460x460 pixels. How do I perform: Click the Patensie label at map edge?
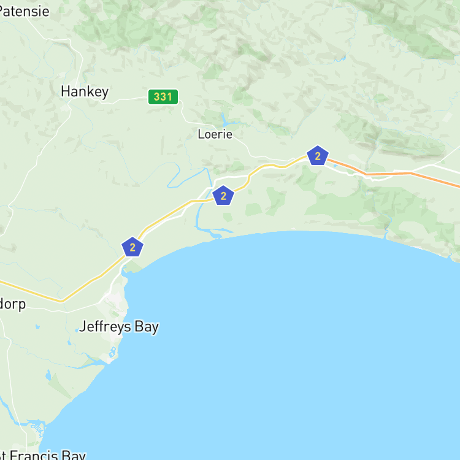pyautogui.click(x=25, y=12)
